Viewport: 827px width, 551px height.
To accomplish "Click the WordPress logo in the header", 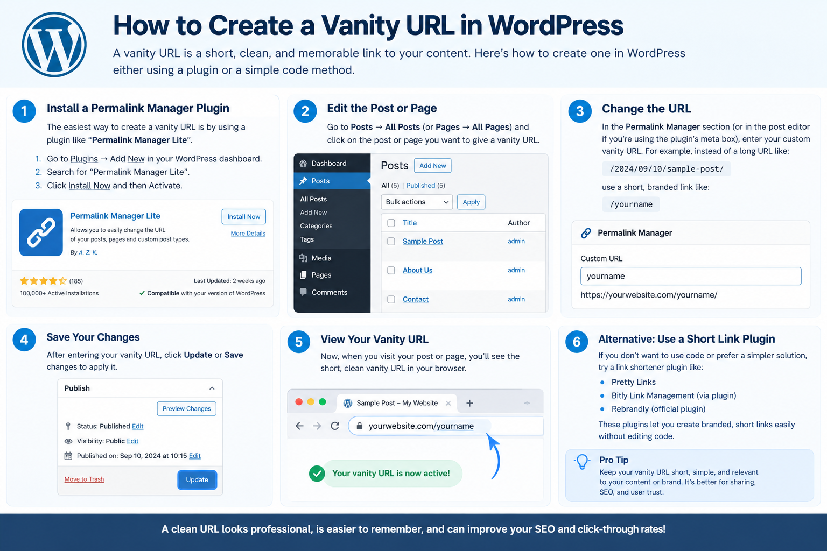I will pyautogui.click(x=54, y=45).
